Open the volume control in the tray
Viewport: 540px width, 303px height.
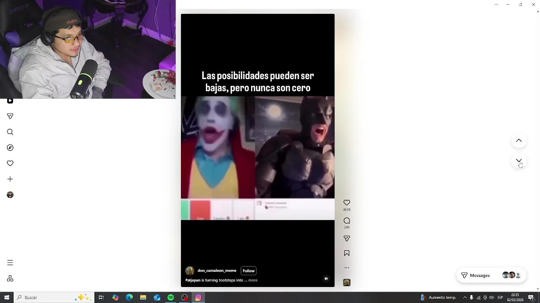coord(491,298)
